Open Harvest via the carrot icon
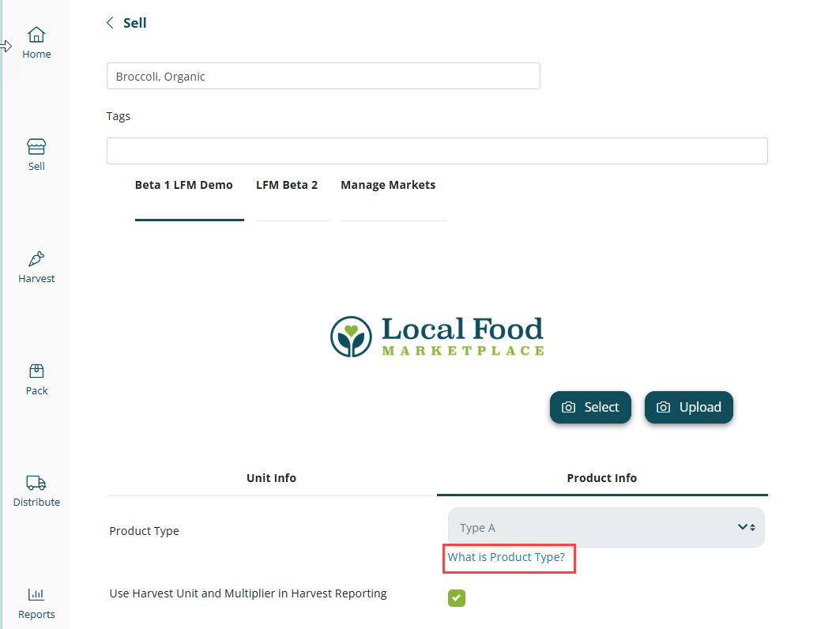The image size is (836, 629). pos(36,259)
